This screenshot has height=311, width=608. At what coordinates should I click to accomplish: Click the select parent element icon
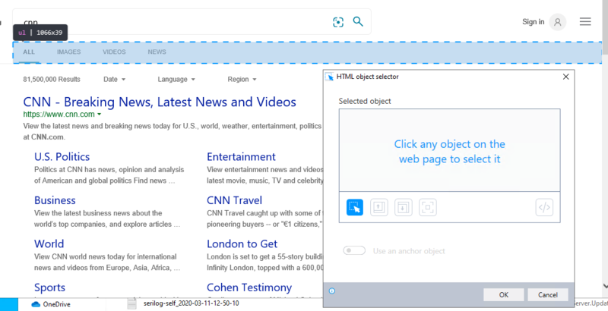[x=379, y=207]
